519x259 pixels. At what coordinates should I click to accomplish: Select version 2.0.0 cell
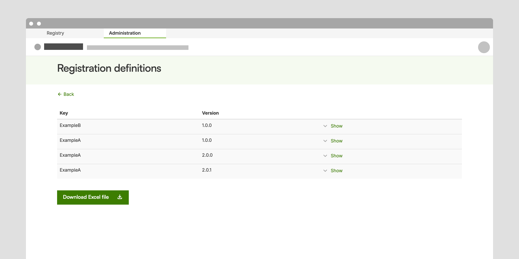(207, 155)
